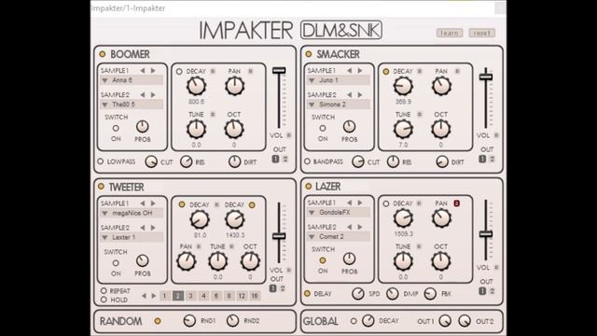Click the reset button
597x336 pixels.
pos(482,34)
